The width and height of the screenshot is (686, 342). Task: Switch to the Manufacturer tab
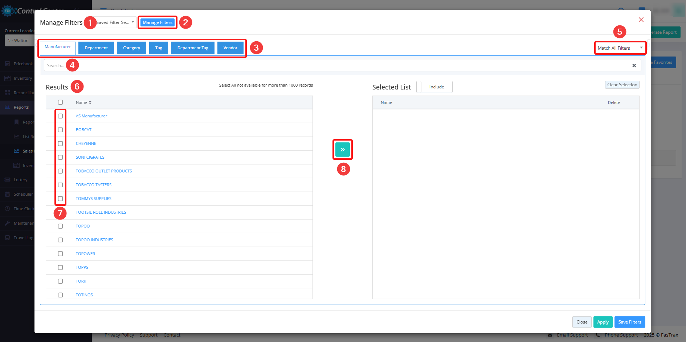[x=58, y=47]
